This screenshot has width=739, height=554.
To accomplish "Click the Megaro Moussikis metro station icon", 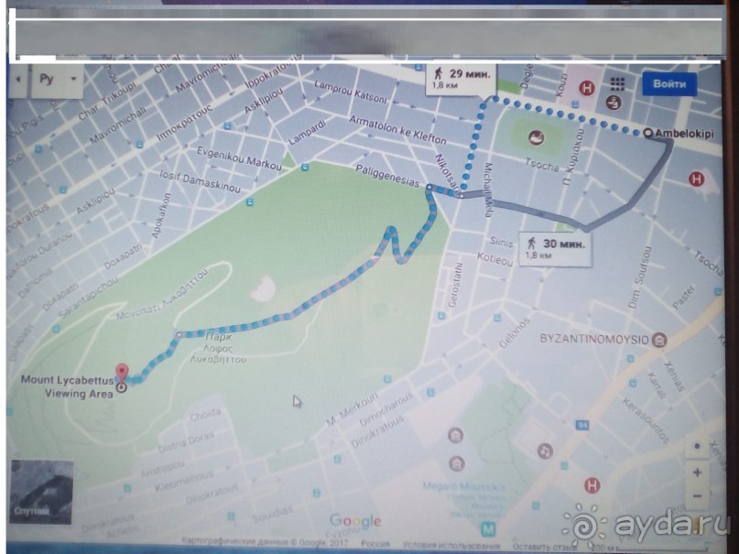I will pyautogui.click(x=488, y=528).
